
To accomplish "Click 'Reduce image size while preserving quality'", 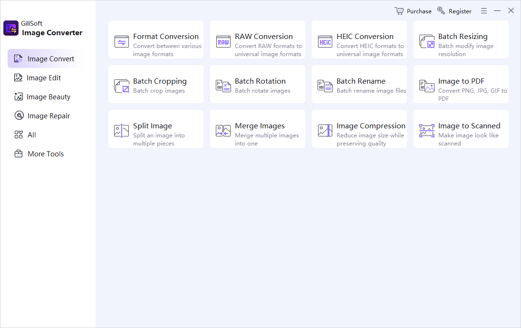I will point(370,140).
